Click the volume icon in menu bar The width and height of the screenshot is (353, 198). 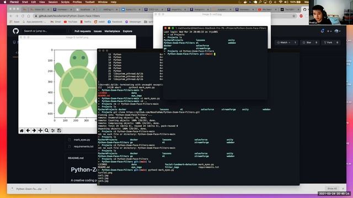(286, 2)
